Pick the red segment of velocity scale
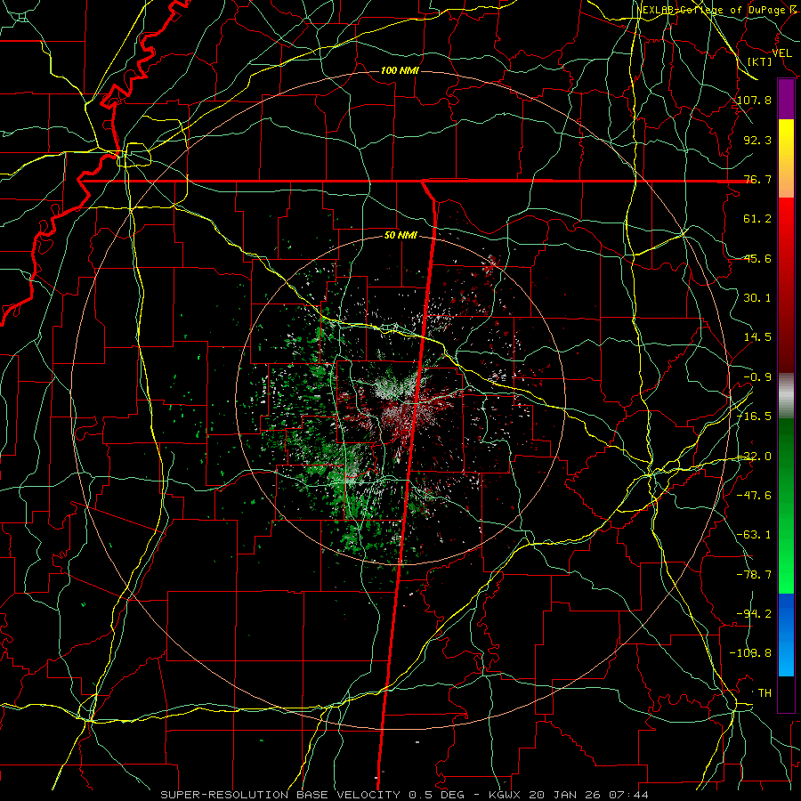The width and height of the screenshot is (801, 801). [x=786, y=285]
